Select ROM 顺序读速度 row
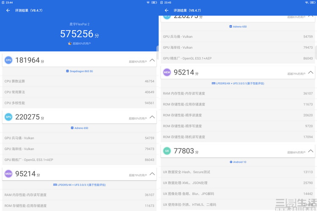The width and height of the screenshot is (317, 211). click(x=238, y=115)
